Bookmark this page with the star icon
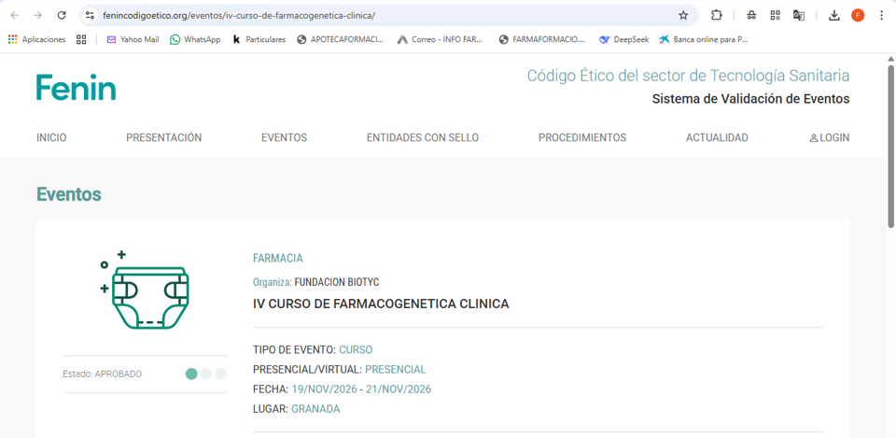The width and height of the screenshot is (896, 438). (683, 15)
